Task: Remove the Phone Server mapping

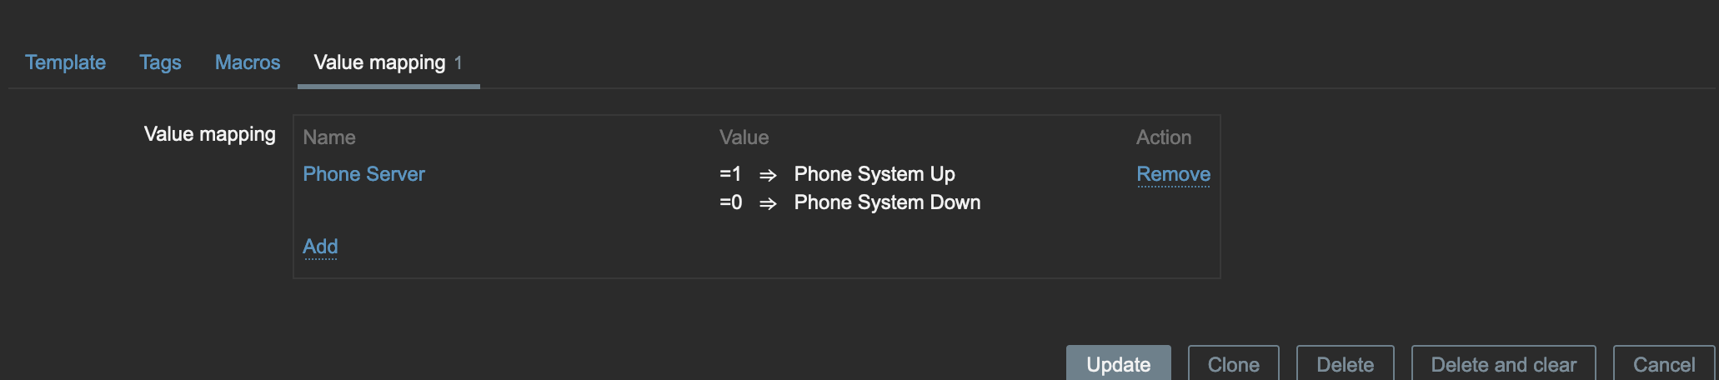Action: point(1173,174)
